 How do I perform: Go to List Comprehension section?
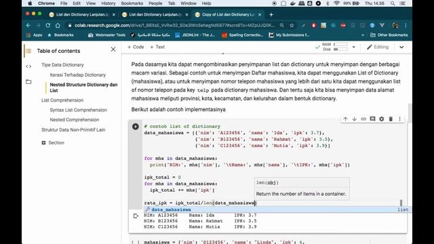[x=62, y=100]
